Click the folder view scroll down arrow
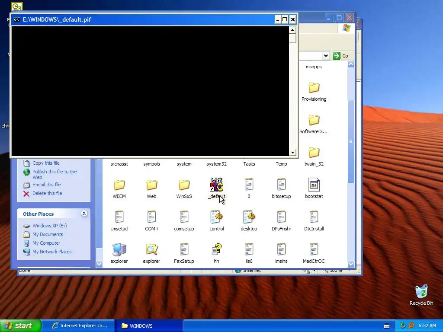Screen dimensions: 443x332 (x=351, y=264)
